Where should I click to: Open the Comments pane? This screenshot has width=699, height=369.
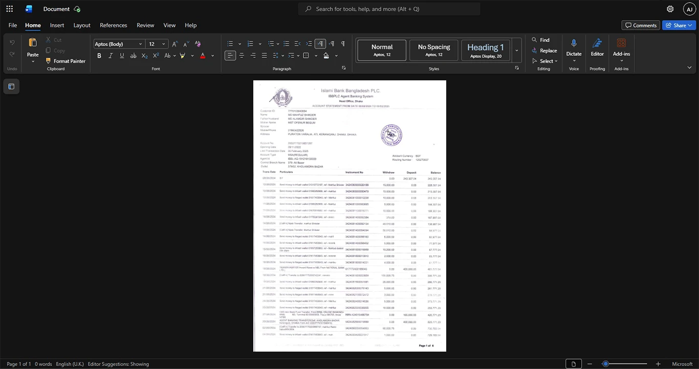[641, 25]
